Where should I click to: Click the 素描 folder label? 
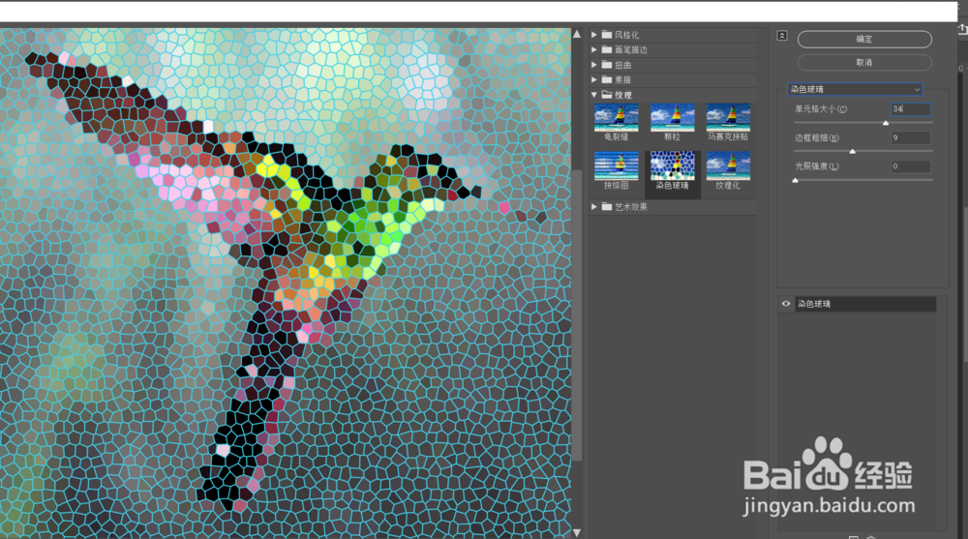(x=622, y=79)
